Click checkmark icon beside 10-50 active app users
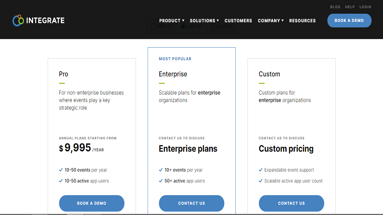 click(x=61, y=181)
